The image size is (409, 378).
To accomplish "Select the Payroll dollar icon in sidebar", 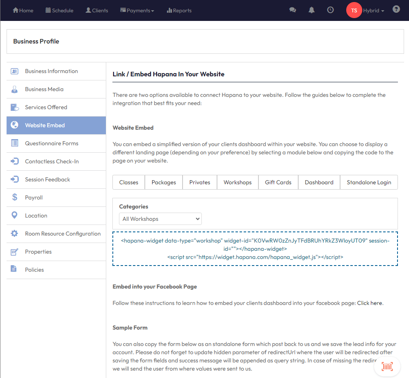I will pyautogui.click(x=14, y=197).
